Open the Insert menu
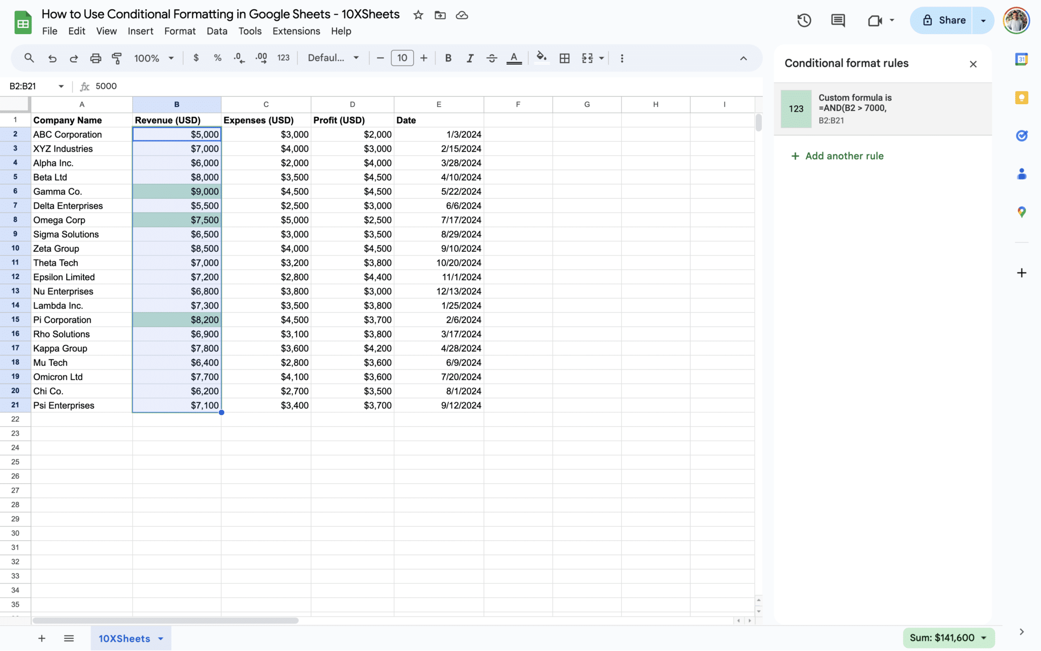 pos(140,31)
